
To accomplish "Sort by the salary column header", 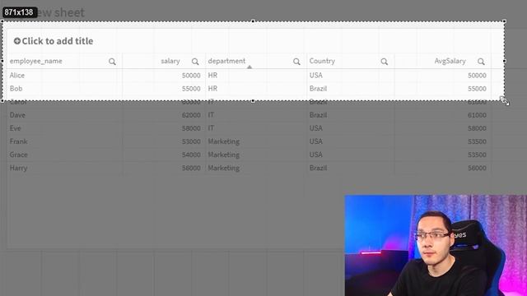I will (x=170, y=61).
